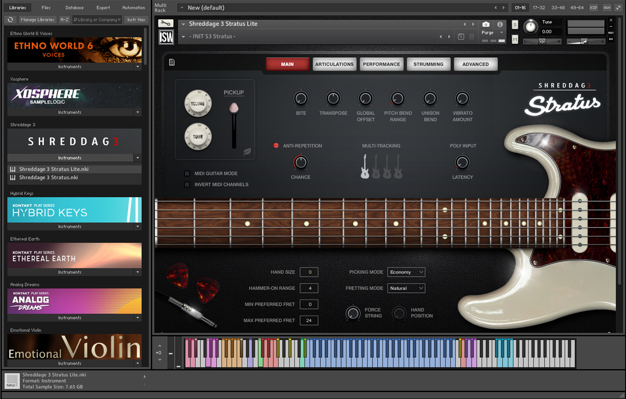Select previous multi rack preset
Image resolution: width=626 pixels, height=399 pixels.
(496, 8)
